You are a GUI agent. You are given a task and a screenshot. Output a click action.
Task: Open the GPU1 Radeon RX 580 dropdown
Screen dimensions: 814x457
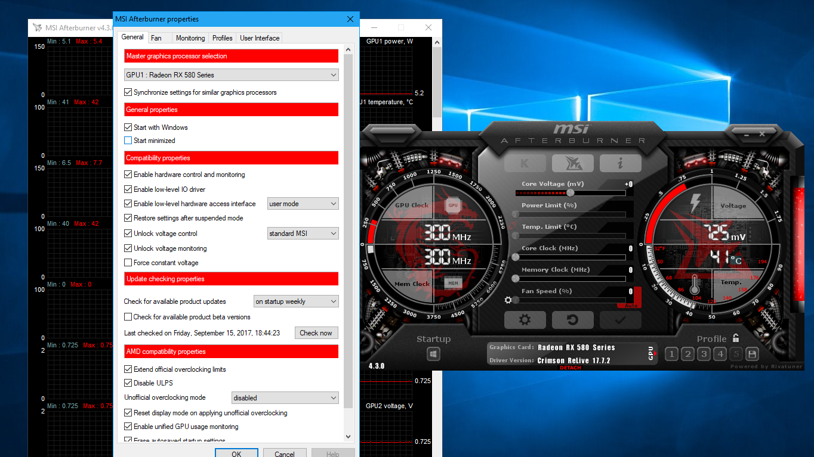[231, 75]
